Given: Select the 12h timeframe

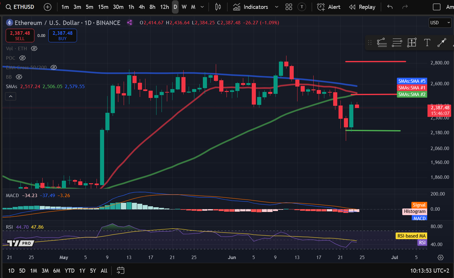Looking at the screenshot, I should click(x=164, y=7).
